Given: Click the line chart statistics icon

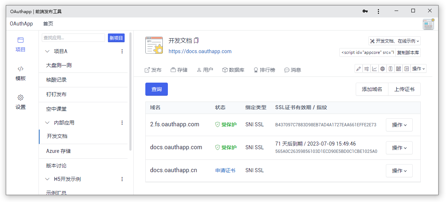Looking at the screenshot, I should [x=375, y=69].
